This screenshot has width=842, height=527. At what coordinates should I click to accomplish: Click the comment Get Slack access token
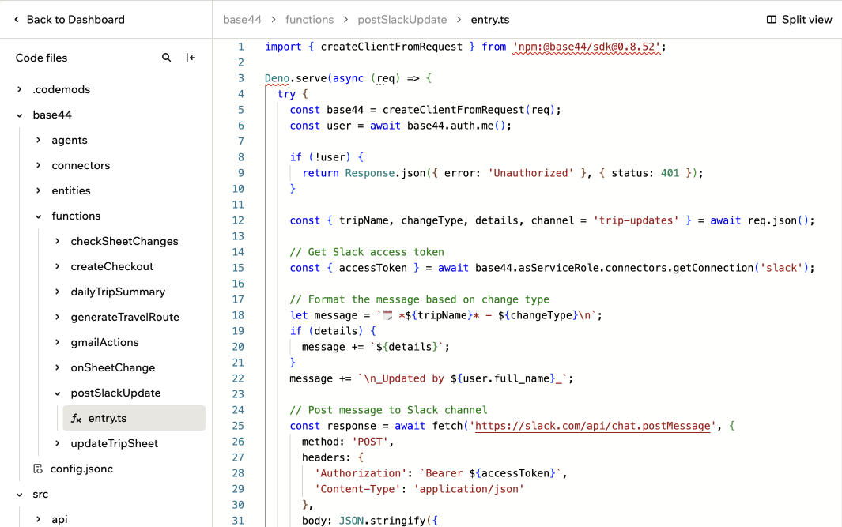367,252
